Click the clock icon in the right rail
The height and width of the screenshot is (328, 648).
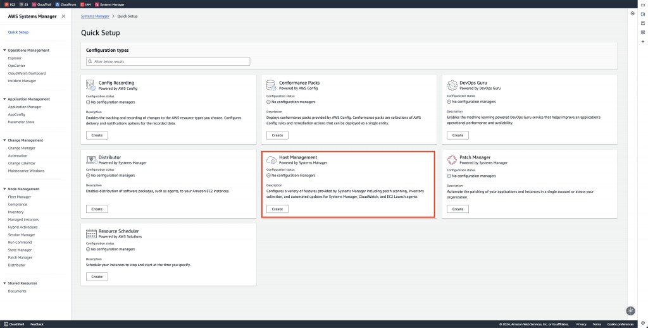pos(632,14)
